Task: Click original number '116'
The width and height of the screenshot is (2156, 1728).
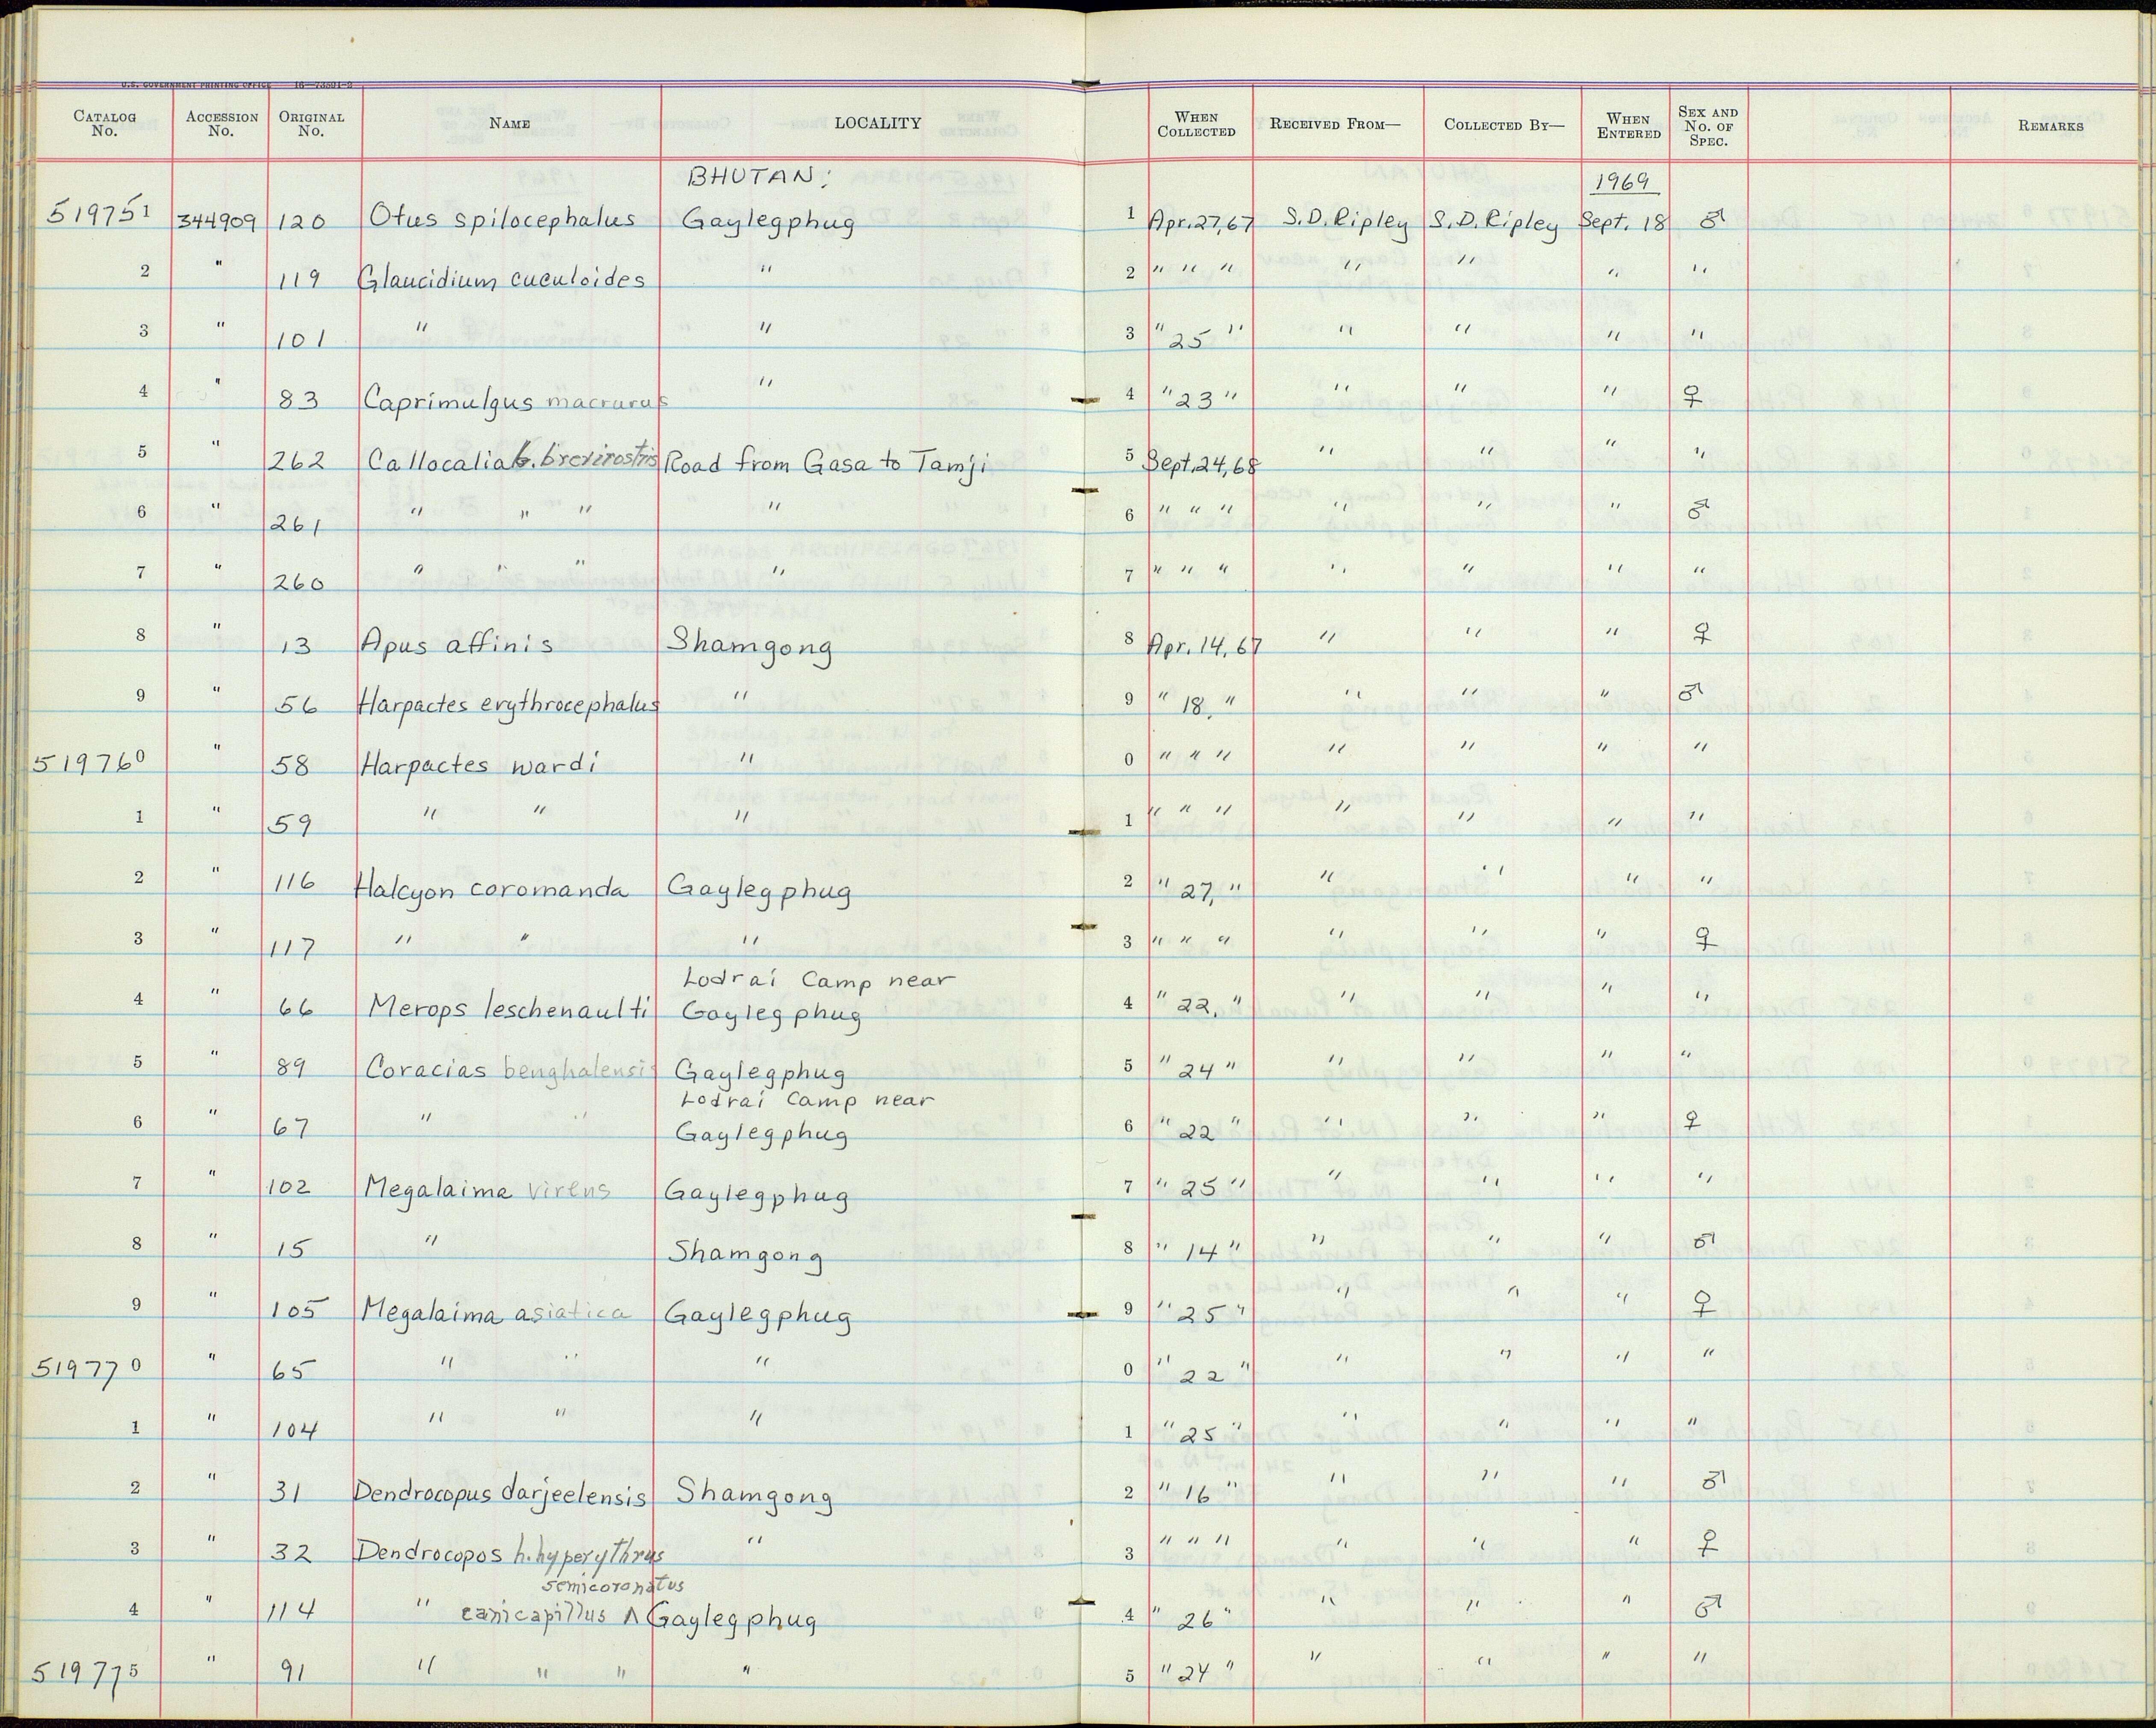Action: 295,883
